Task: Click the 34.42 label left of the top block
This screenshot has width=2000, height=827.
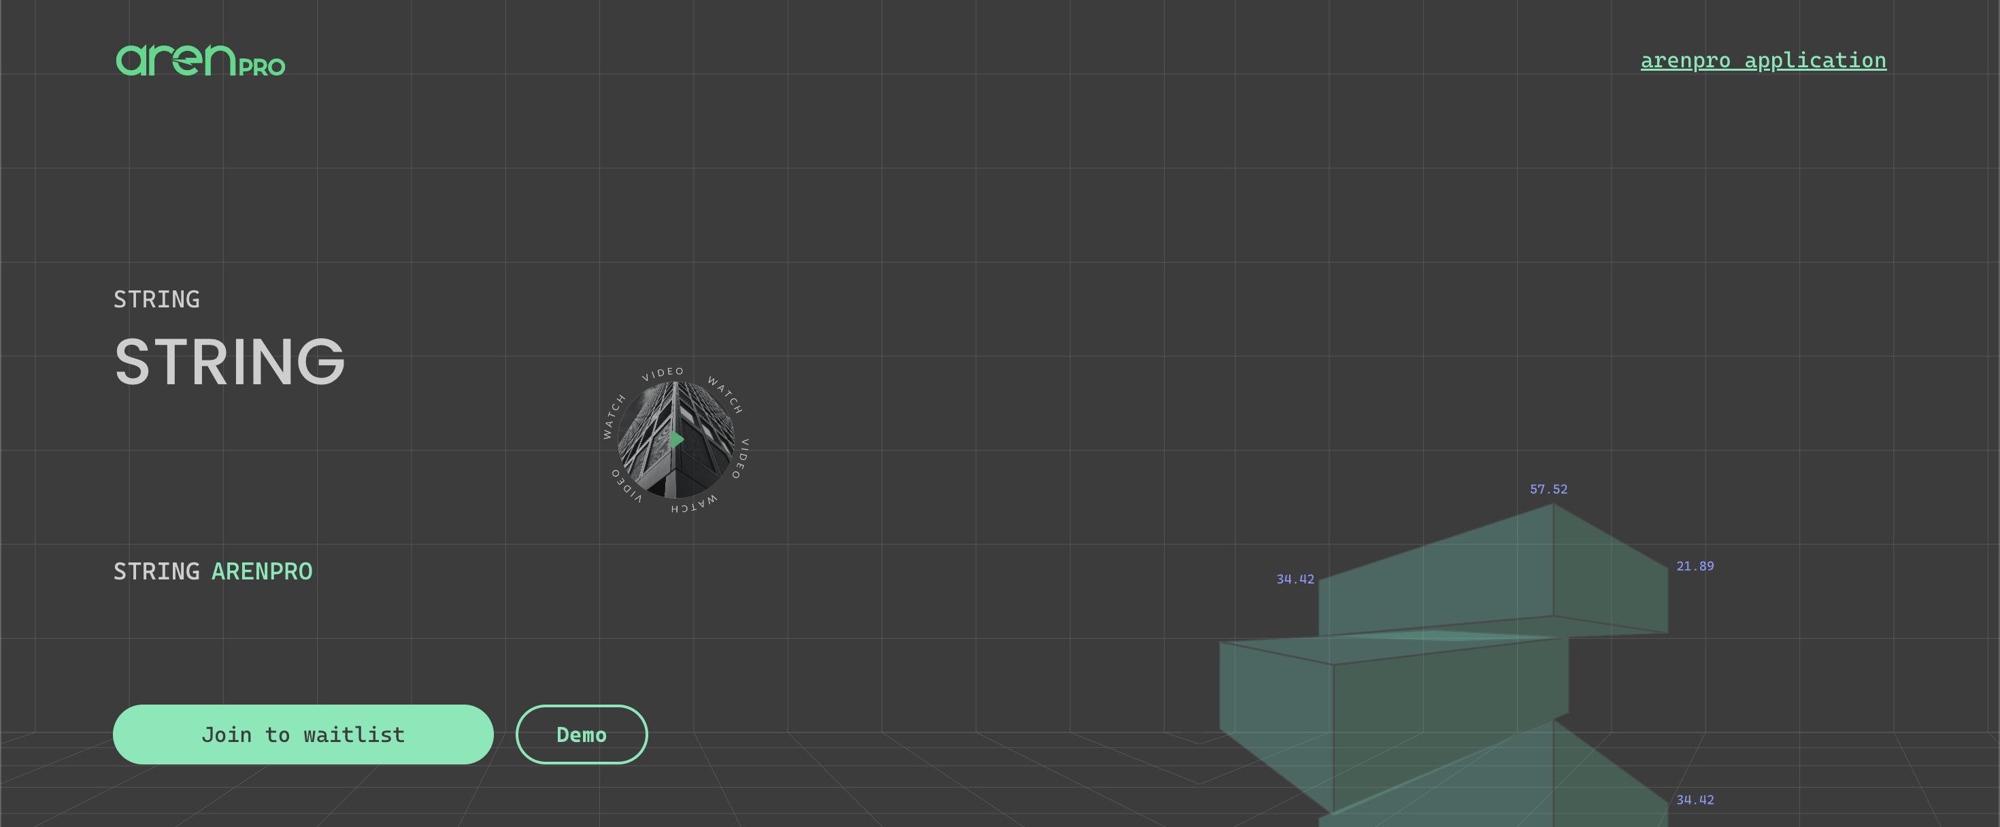Action: [1295, 579]
